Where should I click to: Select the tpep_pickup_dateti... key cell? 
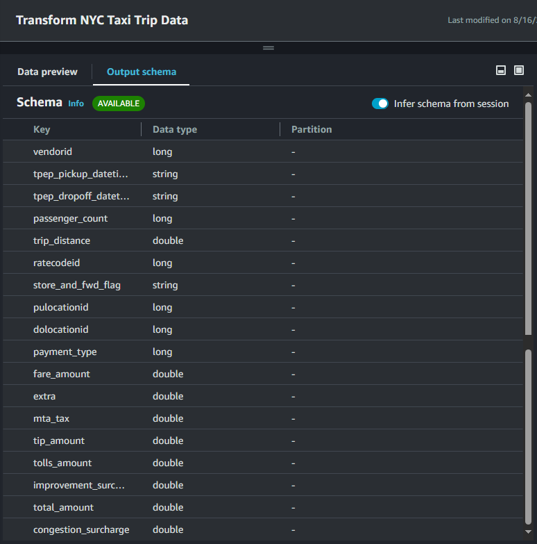[80, 174]
